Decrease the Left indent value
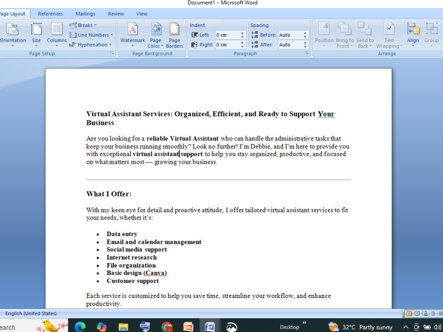Screen dimensions: 443x332 pos(242,37)
